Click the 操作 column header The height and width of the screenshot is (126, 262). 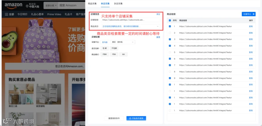coord(251,20)
